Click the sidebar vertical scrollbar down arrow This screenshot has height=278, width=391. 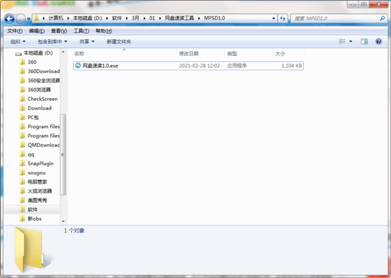click(x=63, y=219)
